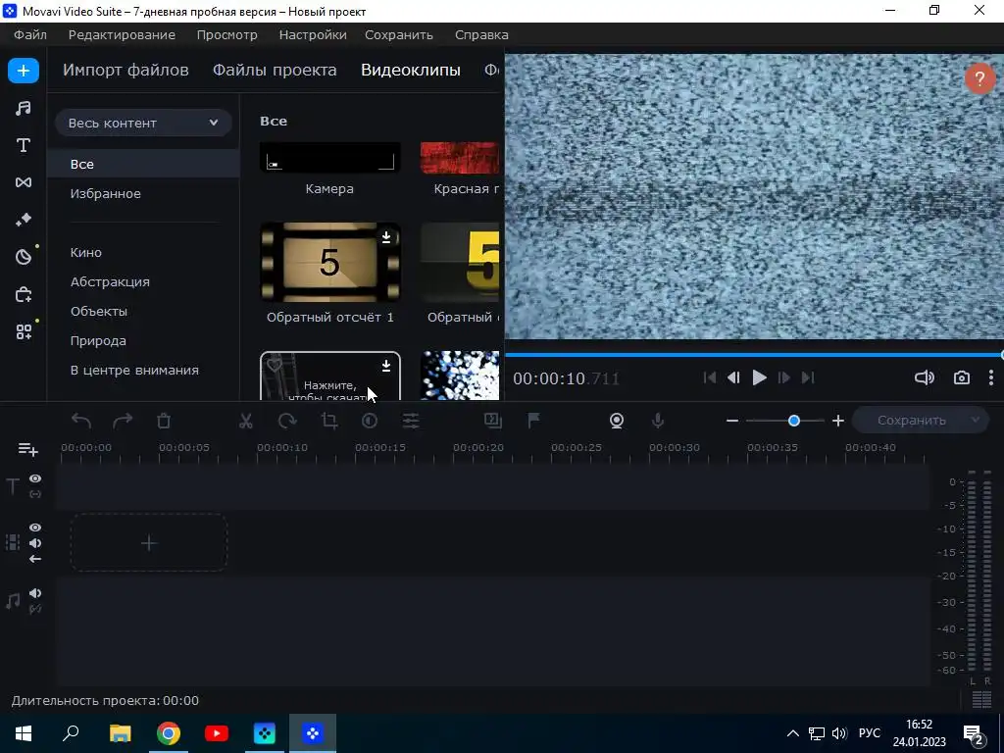Open the music notes audio section
This screenshot has width=1004, height=753.
24,108
